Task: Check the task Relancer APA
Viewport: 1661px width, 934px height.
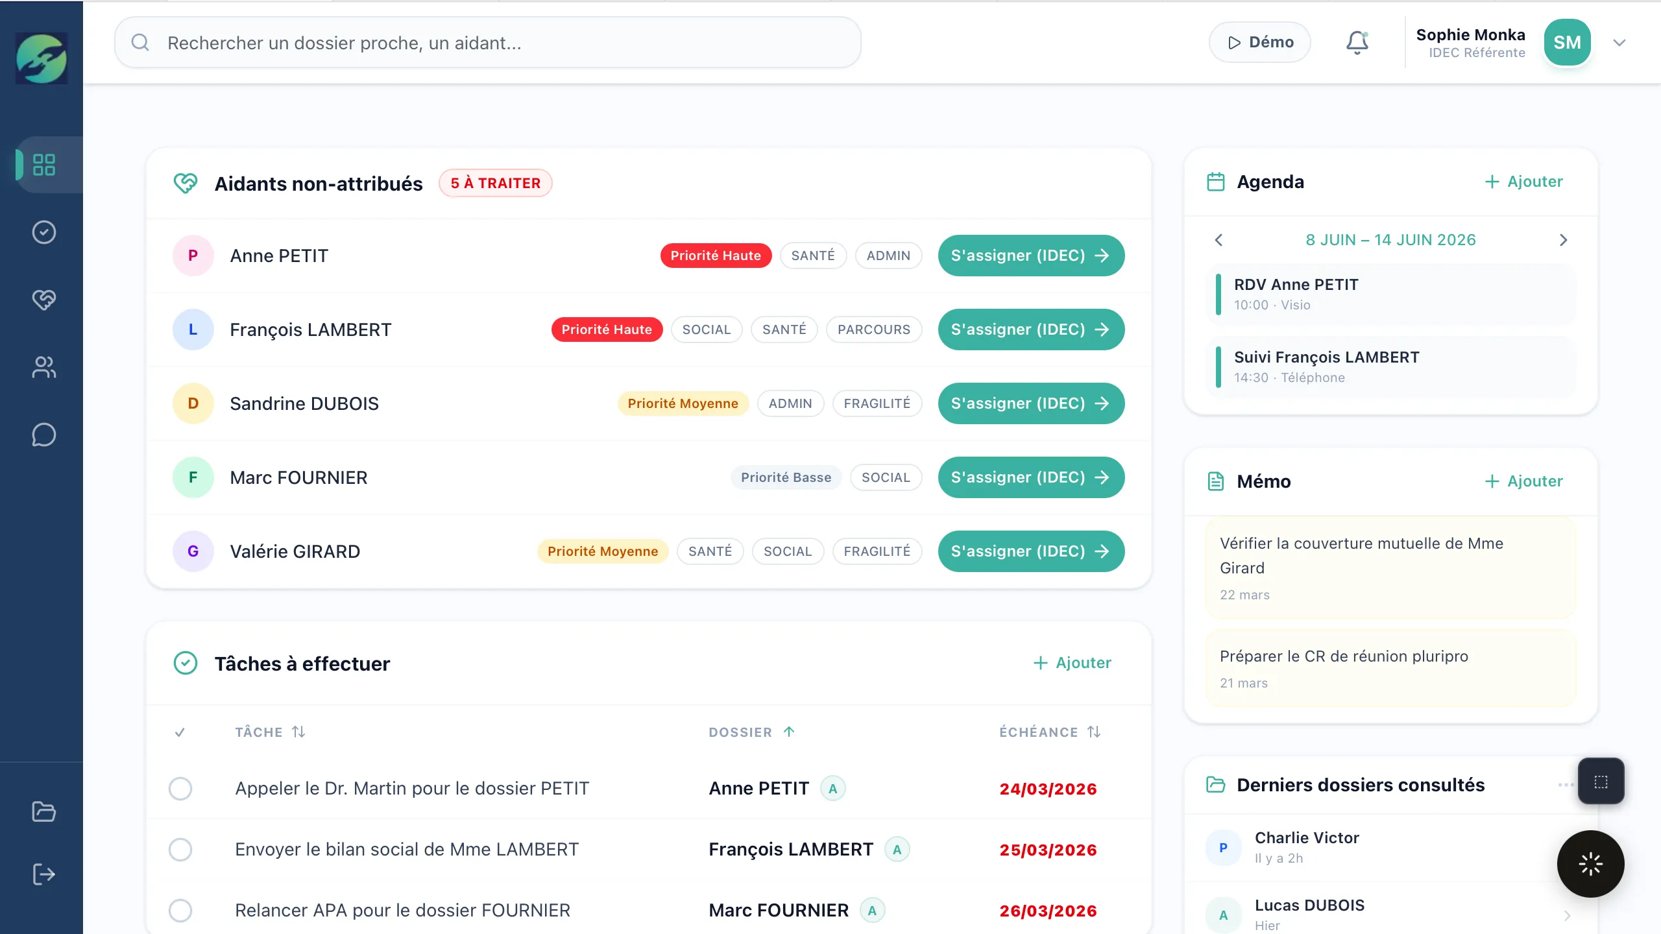Action: (x=180, y=911)
